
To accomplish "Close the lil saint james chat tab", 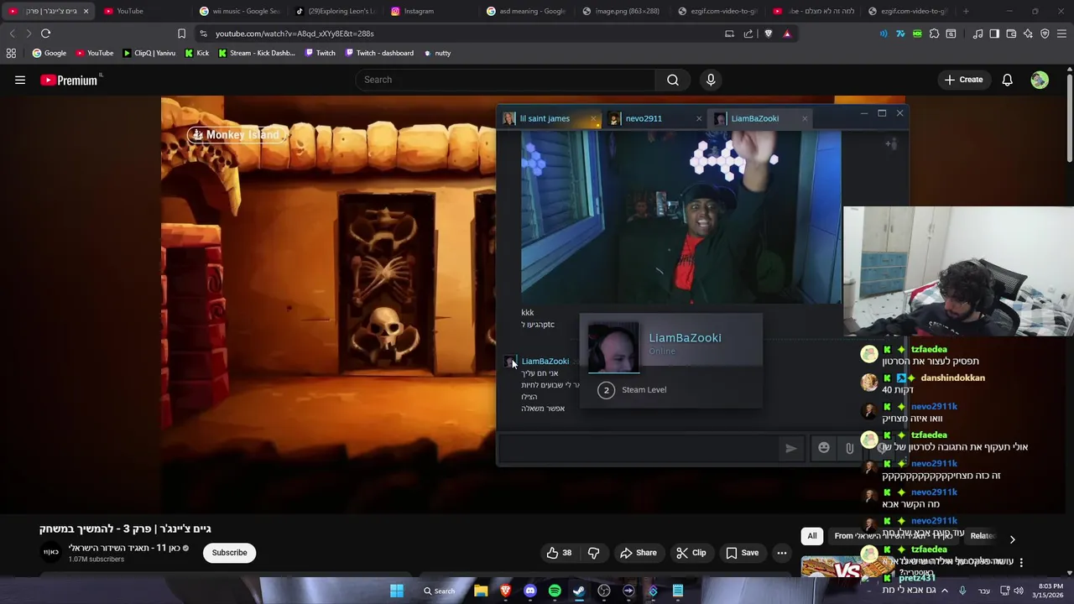I will click(x=593, y=118).
